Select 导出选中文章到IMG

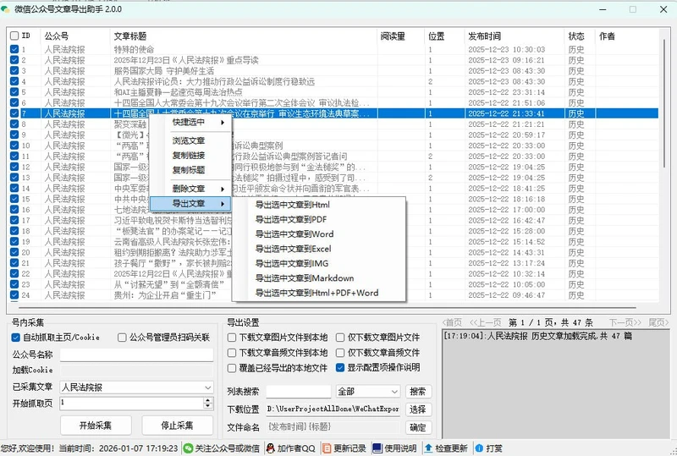pos(319,263)
